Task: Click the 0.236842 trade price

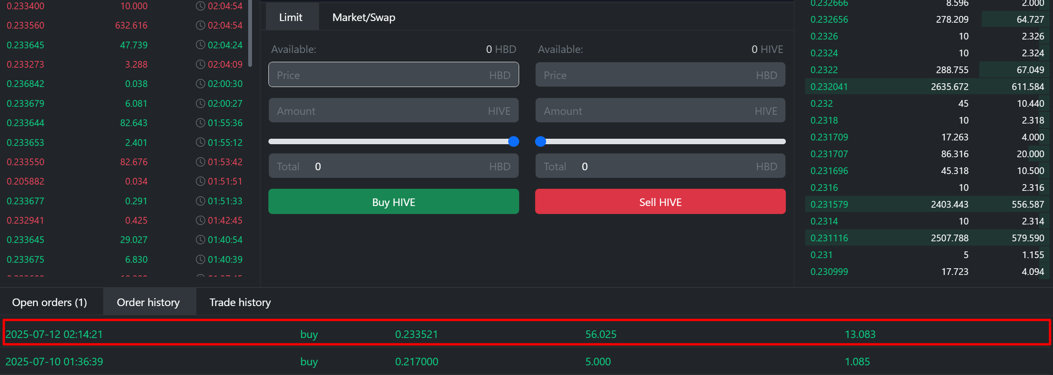Action: [x=25, y=84]
